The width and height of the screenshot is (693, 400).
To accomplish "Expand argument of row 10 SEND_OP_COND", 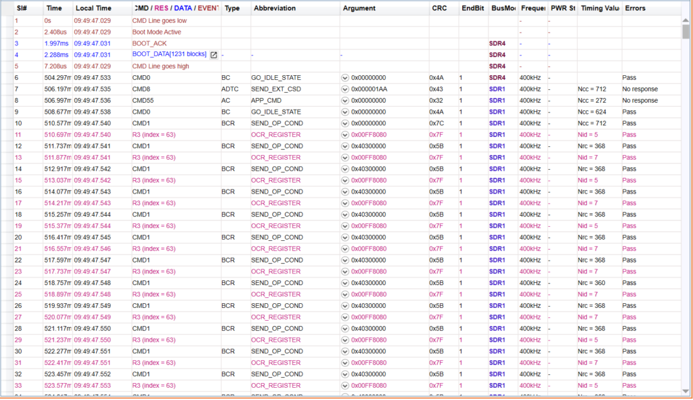I will pyautogui.click(x=345, y=123).
